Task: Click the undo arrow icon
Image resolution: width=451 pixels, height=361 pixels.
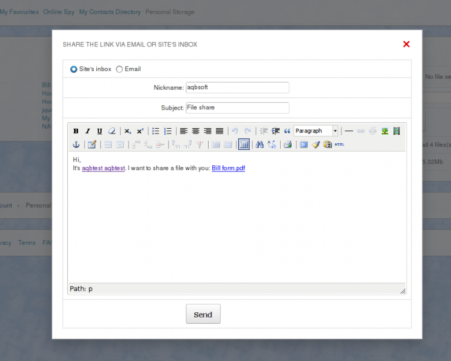Action: (x=235, y=131)
